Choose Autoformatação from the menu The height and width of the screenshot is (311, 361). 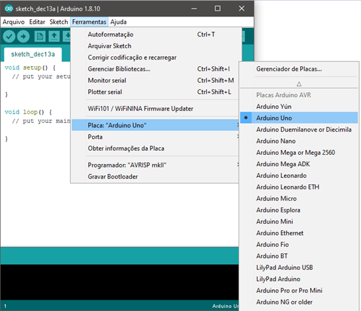(155, 34)
